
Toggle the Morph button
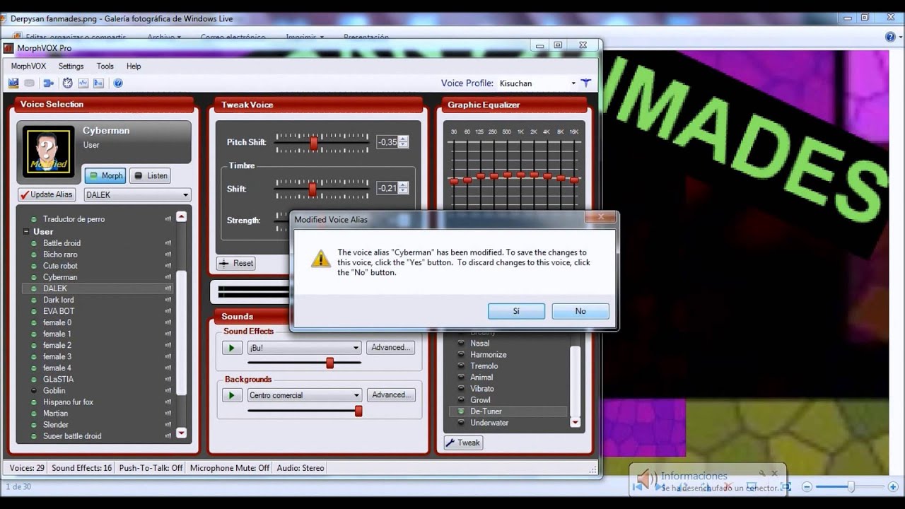coord(106,175)
